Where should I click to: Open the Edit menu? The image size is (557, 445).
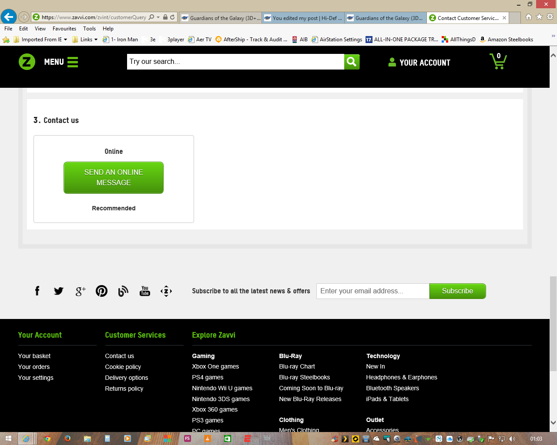(23, 29)
